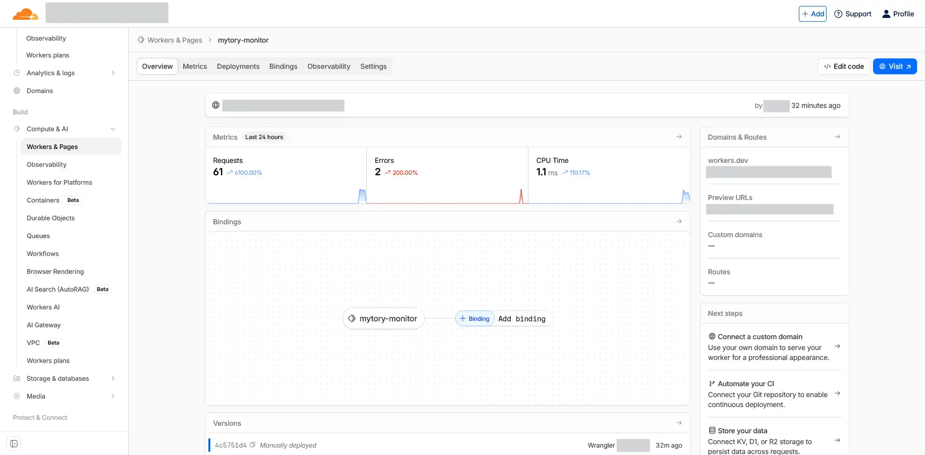
Task: Copy version ID 4c5751d4 using copy icon
Action: tap(252, 445)
